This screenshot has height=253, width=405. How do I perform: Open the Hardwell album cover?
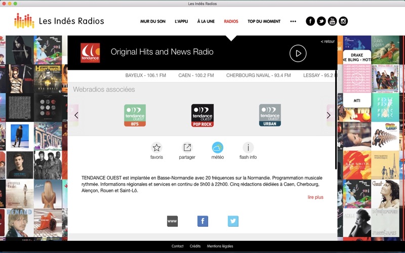(48, 79)
